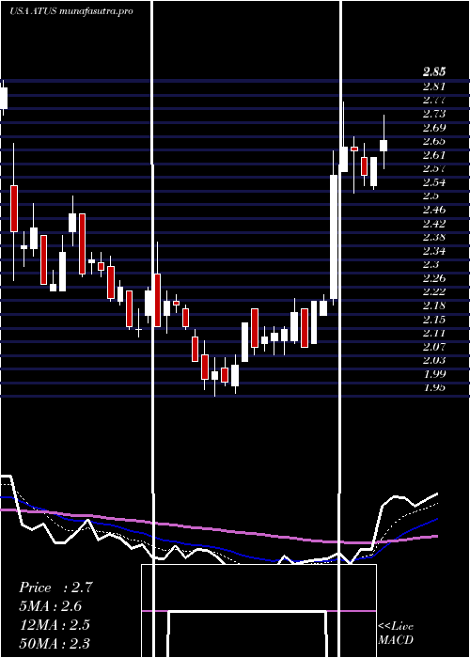The height and width of the screenshot is (658, 470).
Task: Click the '5MA : 2.6' readout
Action: point(51,606)
